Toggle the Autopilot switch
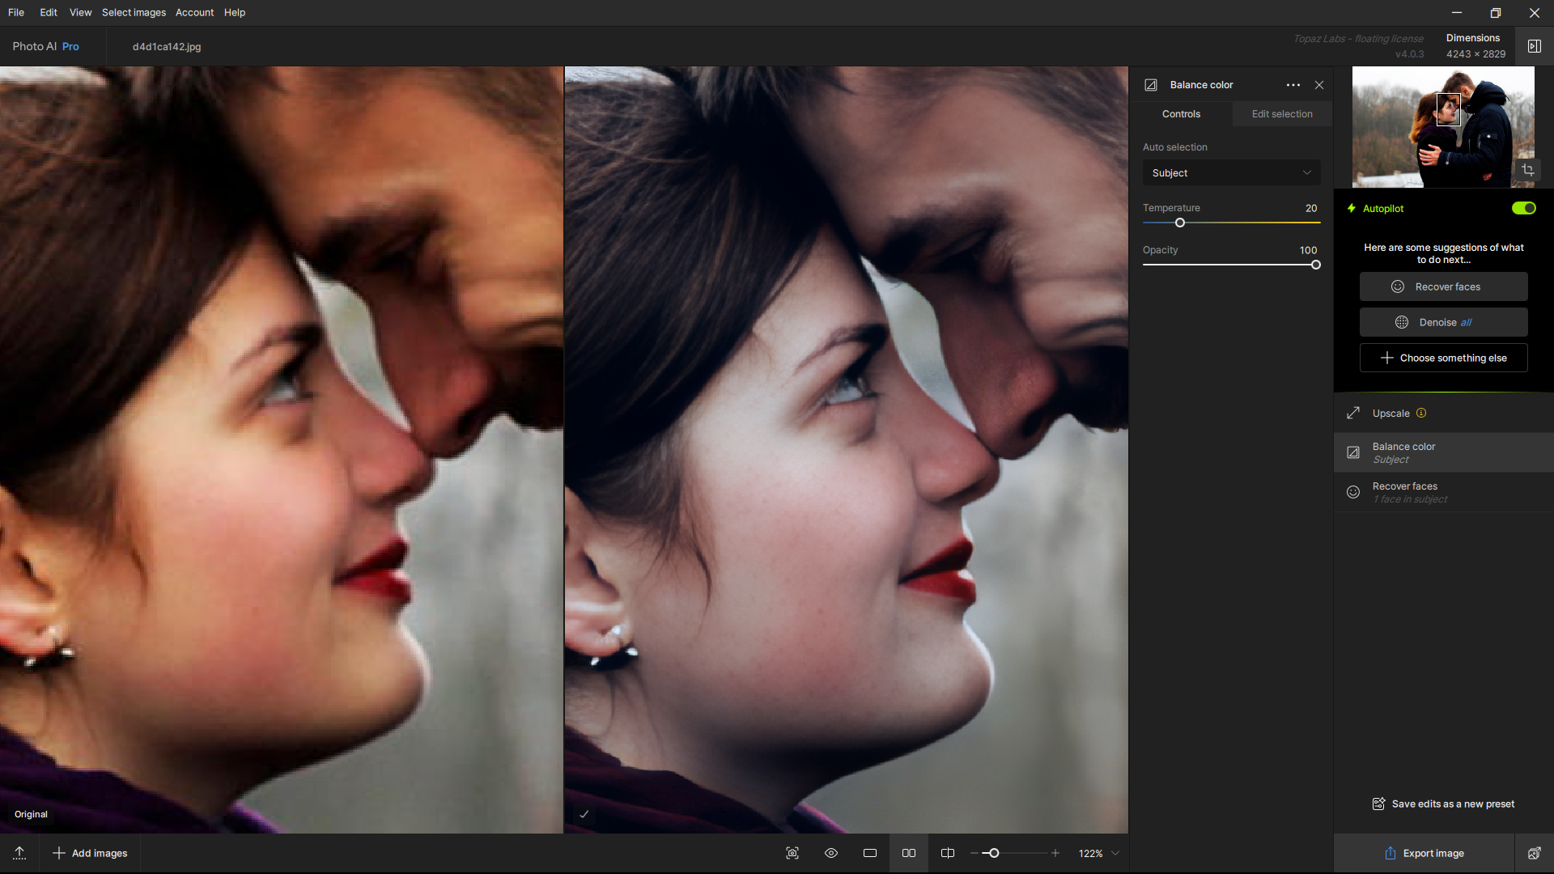The width and height of the screenshot is (1554, 874). tap(1523, 208)
